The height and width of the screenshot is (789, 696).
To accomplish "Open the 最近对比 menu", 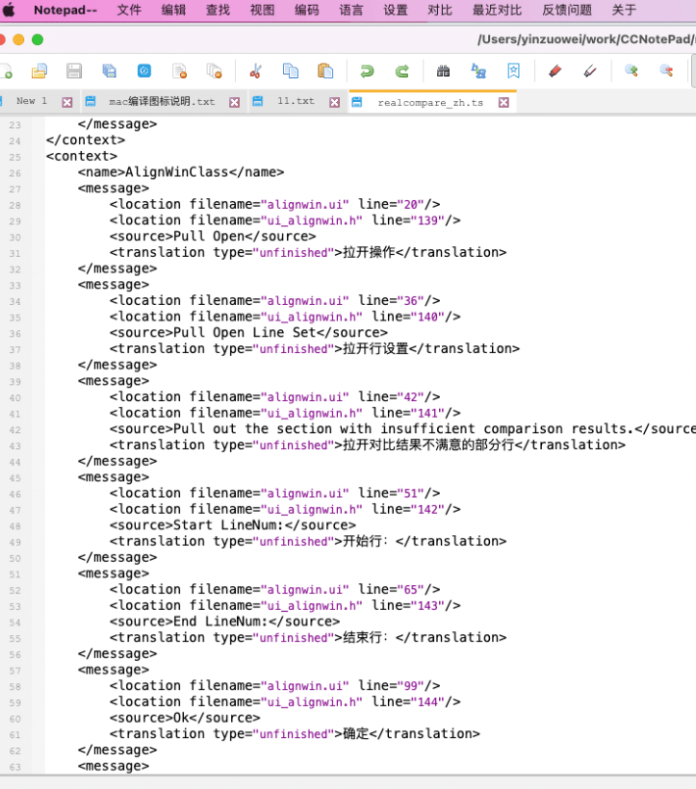I will point(497,10).
